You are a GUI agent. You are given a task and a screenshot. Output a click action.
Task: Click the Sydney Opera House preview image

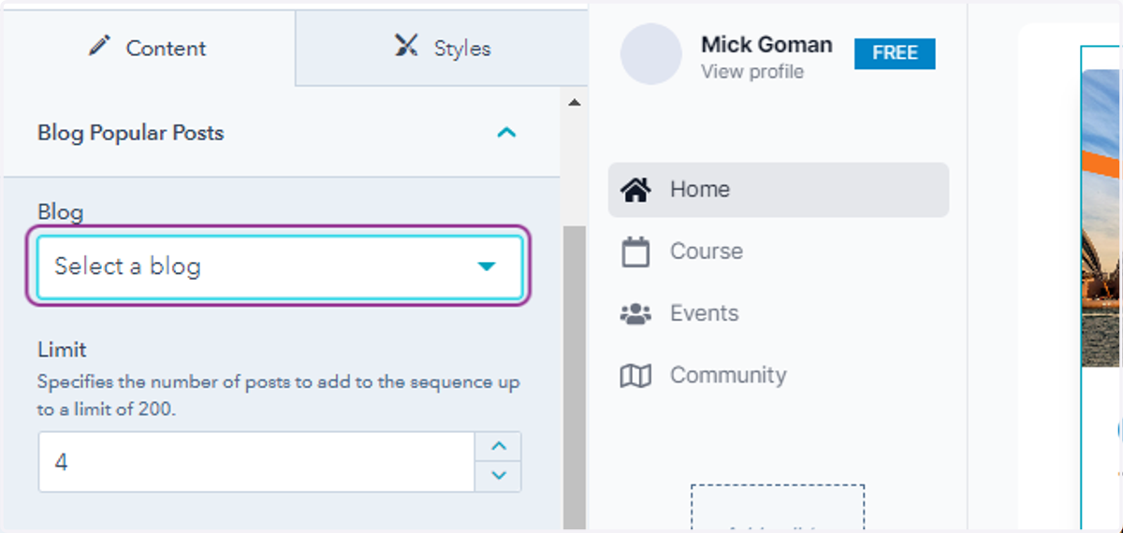click(x=1101, y=219)
